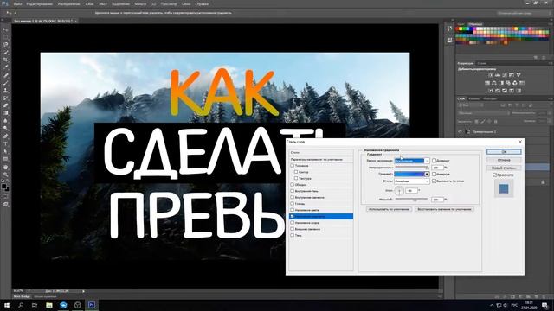Select the Crop tool
Image resolution: width=554 pixels, height=311 pixels.
[5, 60]
